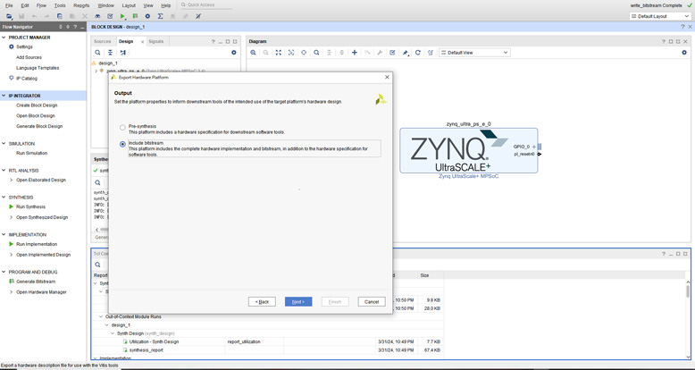695x370 pixels.
Task: Click the Search magnifier in Diagram toolbar
Action: click(x=316, y=53)
